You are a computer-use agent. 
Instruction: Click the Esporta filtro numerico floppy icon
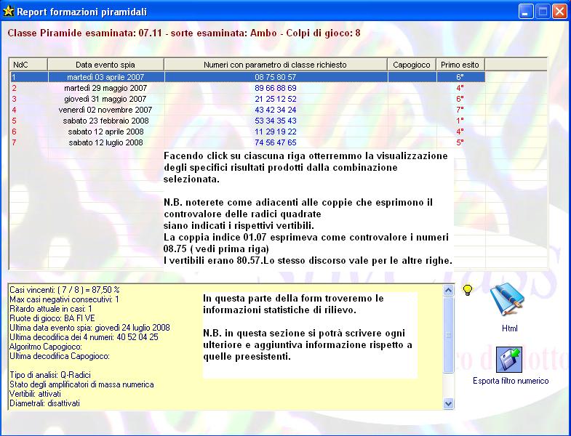tap(509, 360)
